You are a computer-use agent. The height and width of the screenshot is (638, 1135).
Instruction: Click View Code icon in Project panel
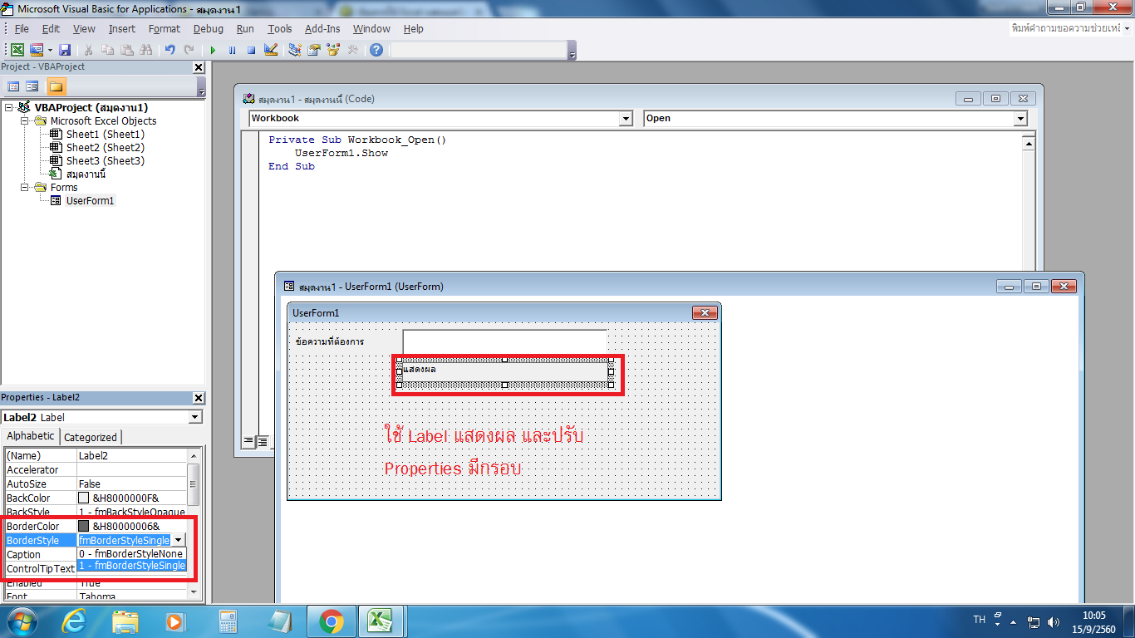coord(13,86)
